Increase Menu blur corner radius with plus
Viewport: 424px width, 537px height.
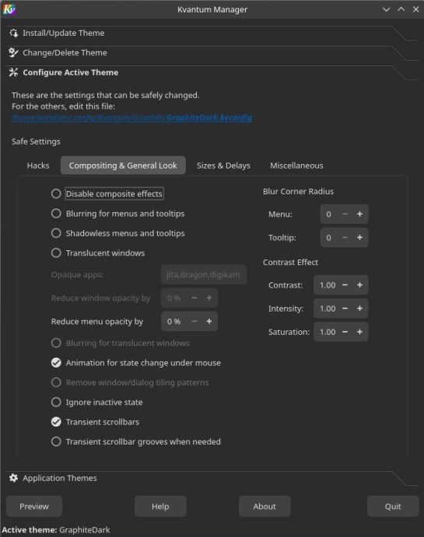[x=359, y=214]
